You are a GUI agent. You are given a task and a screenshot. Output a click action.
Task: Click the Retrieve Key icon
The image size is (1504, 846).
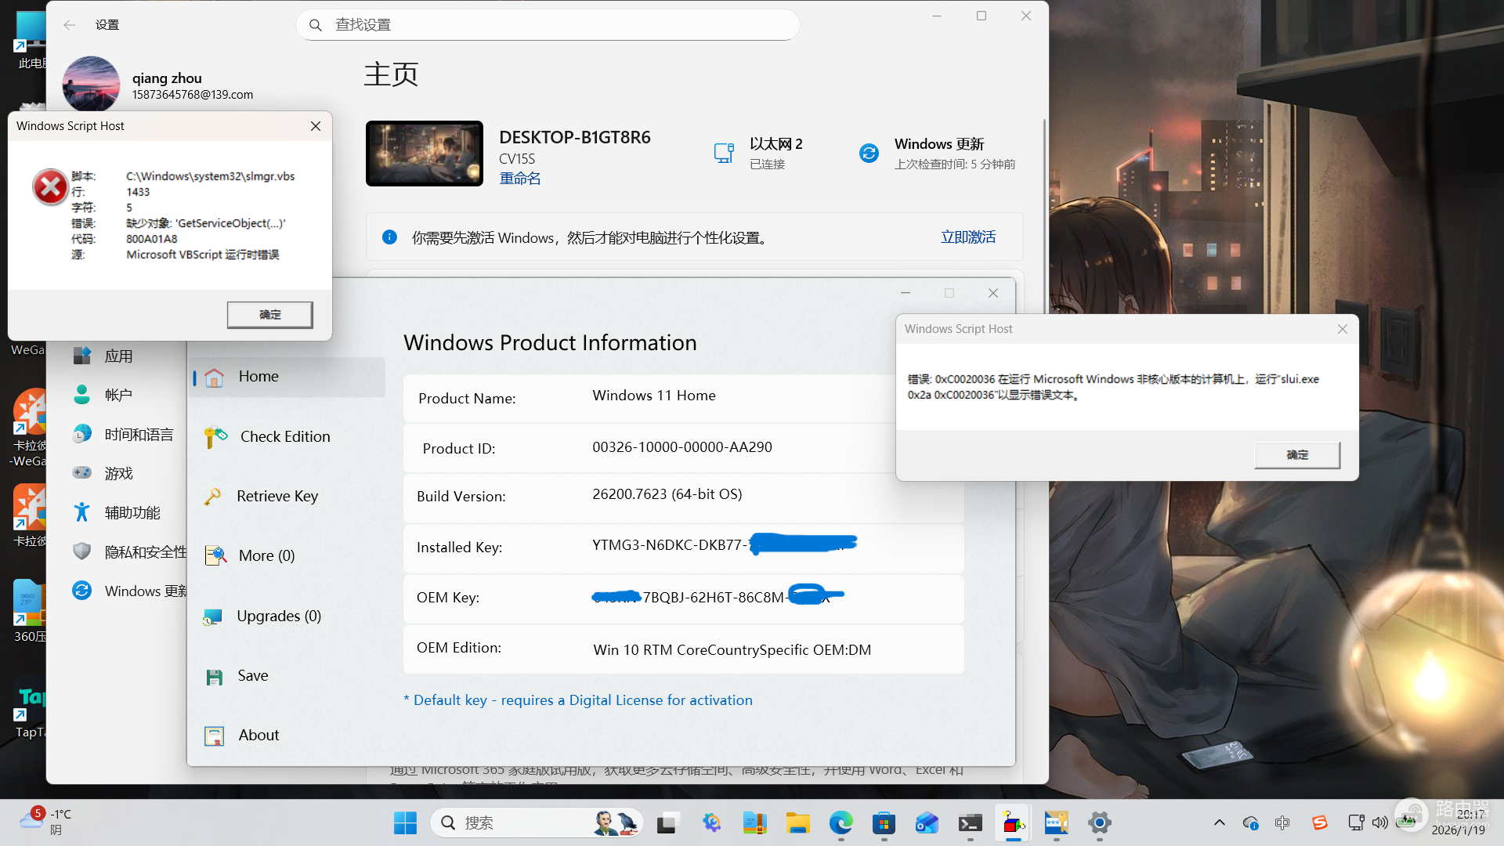(212, 497)
